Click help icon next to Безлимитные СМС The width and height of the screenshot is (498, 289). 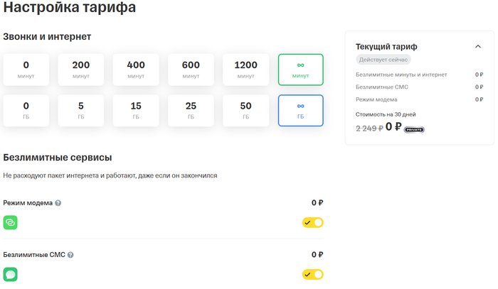click(x=70, y=255)
